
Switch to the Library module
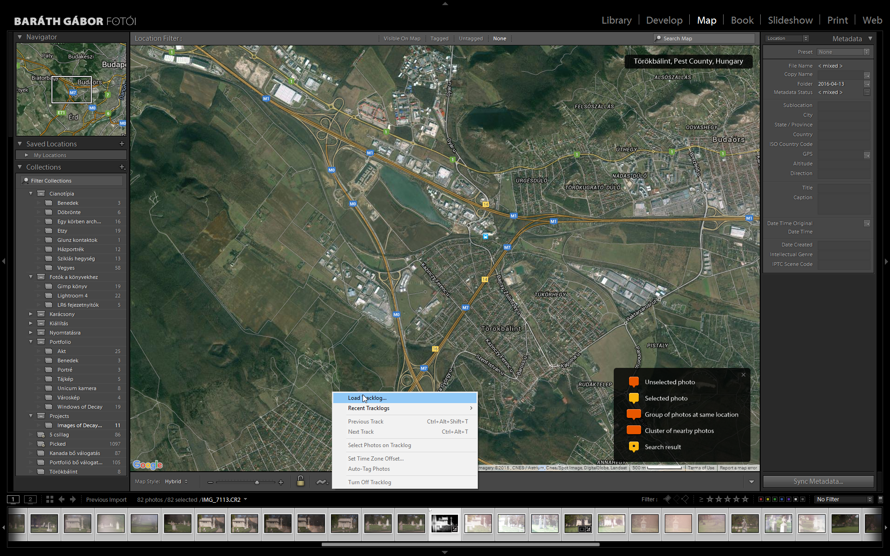(617, 20)
